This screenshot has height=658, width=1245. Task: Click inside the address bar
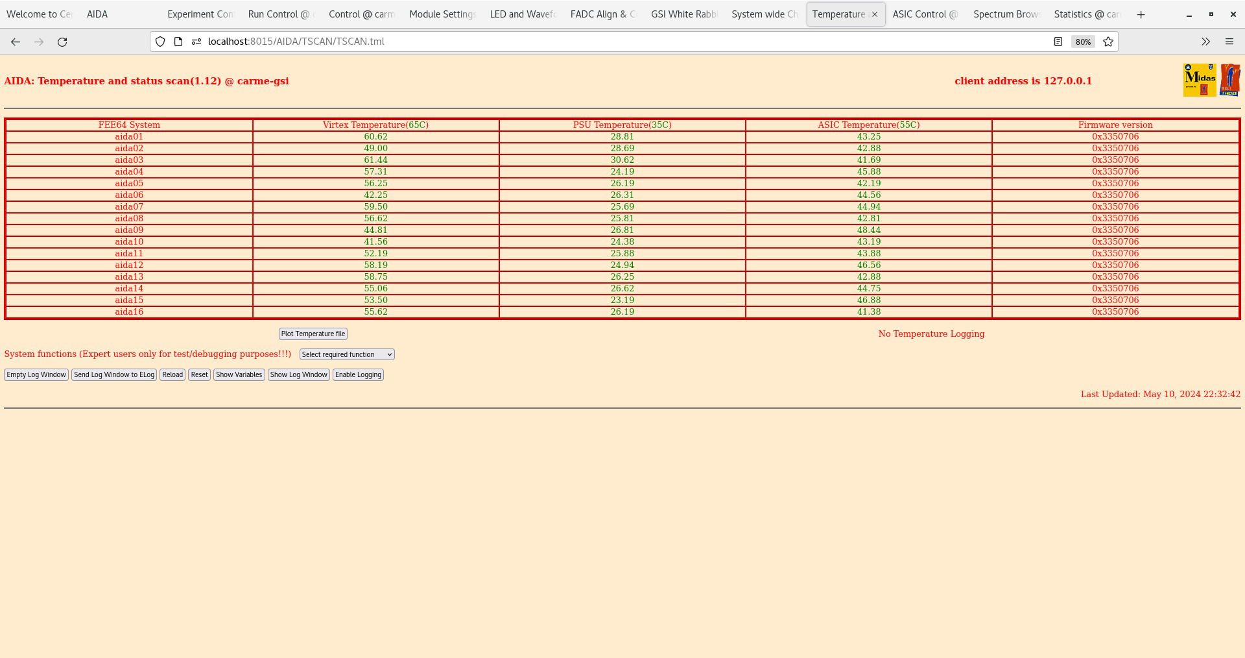coord(454,42)
